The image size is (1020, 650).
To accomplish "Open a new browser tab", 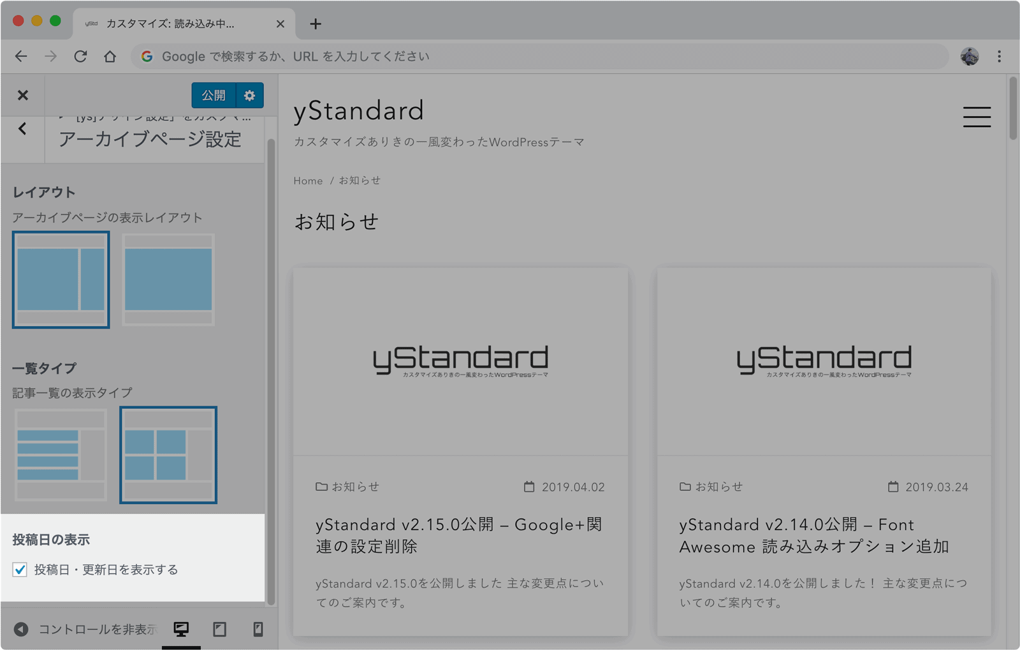I will pos(315,24).
